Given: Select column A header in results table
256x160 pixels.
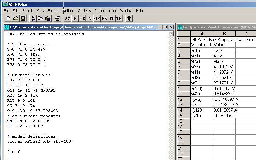Looking at the screenshot, I should click(x=202, y=34).
